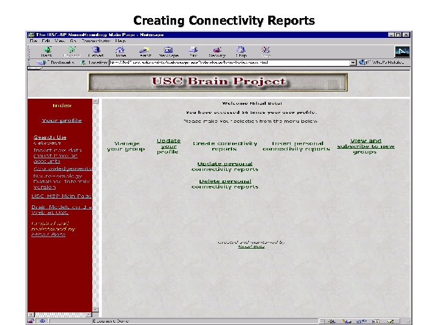This screenshot has height=325, width=434.
Task: Open Create connectivity reports
Action: [x=225, y=146]
